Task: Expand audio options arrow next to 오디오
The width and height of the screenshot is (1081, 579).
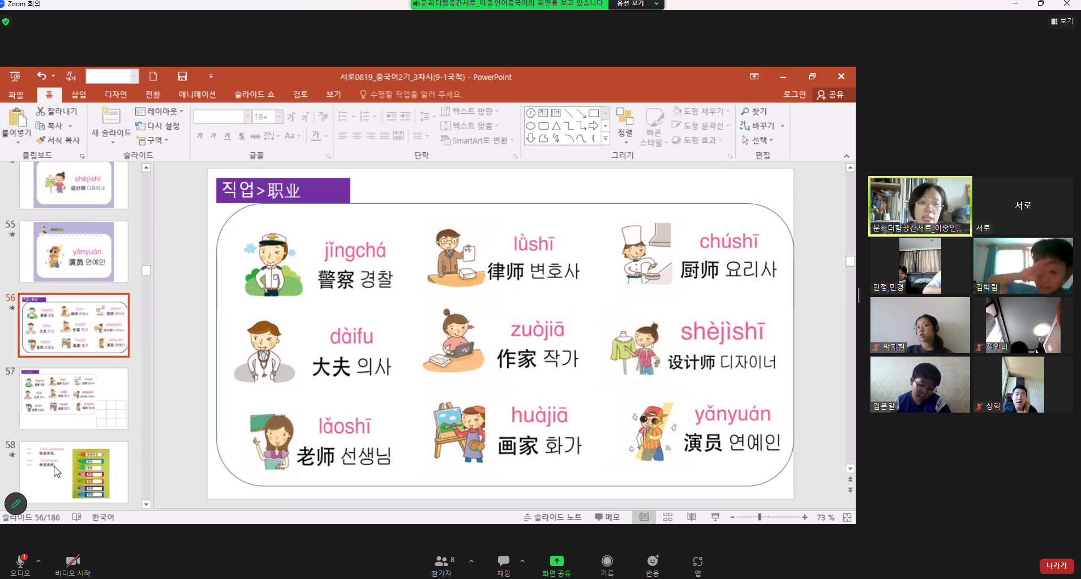Action: click(38, 561)
